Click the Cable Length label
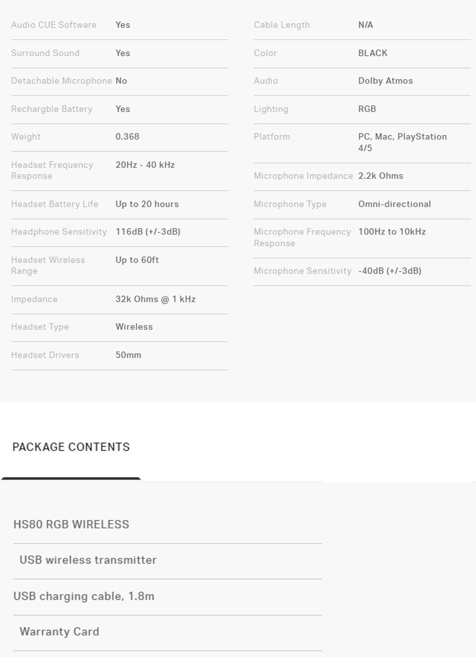 pos(282,25)
